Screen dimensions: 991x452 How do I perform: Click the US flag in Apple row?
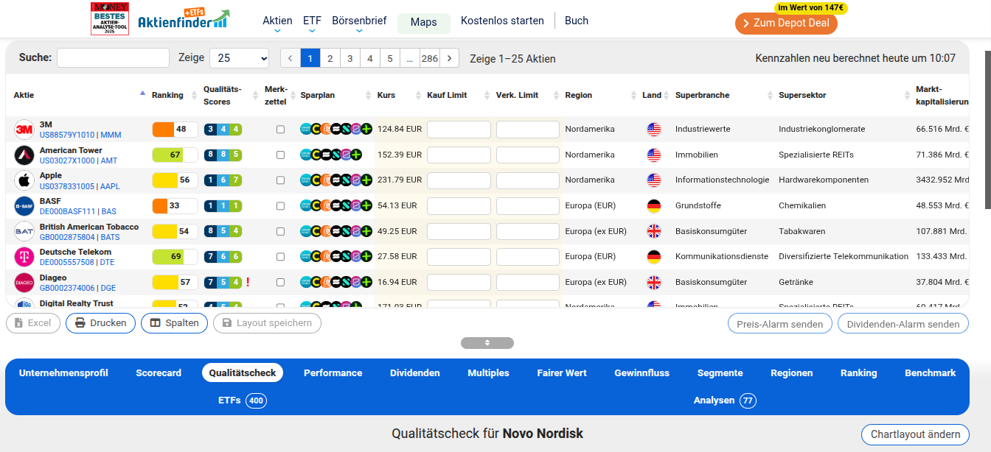[x=653, y=180]
